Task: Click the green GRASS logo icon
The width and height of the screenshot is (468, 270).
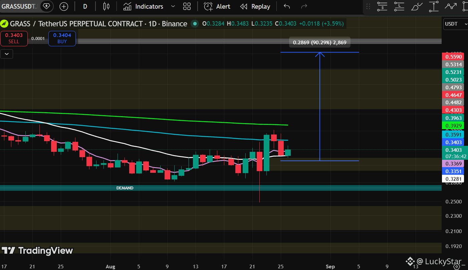Action: pyautogui.click(x=4, y=24)
